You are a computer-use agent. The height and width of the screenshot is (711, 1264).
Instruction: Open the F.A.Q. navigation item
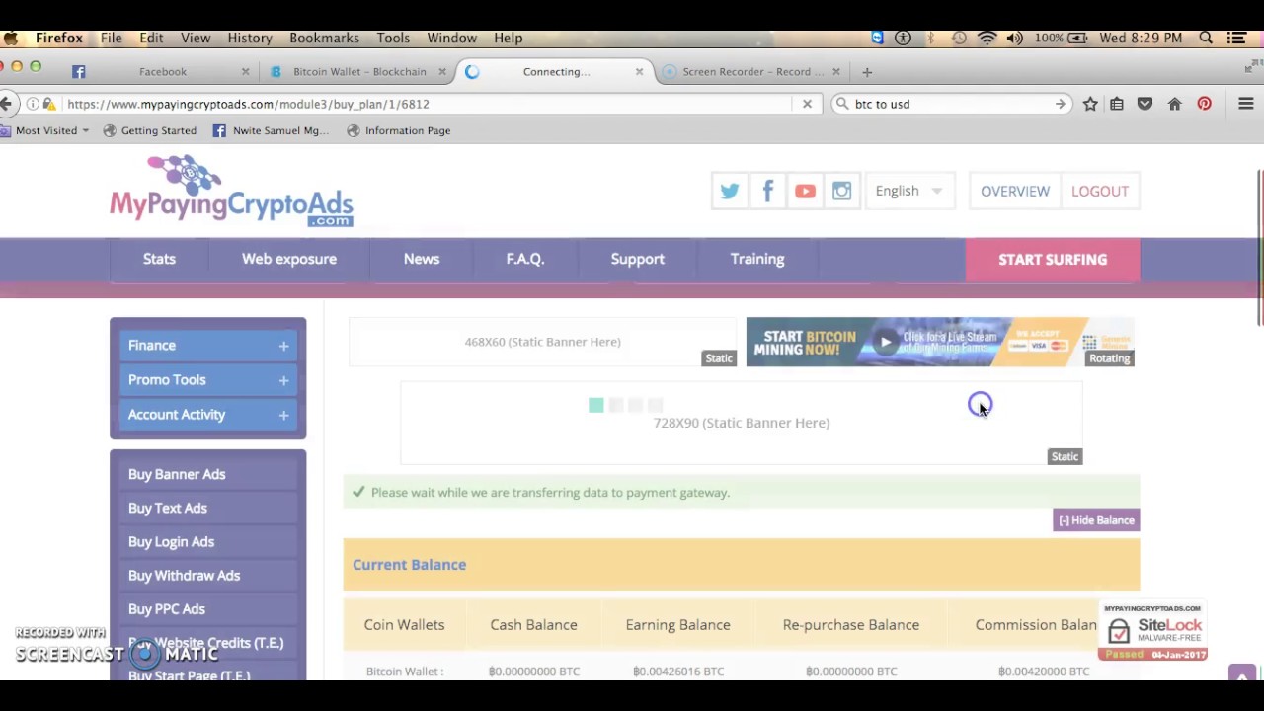tap(525, 259)
